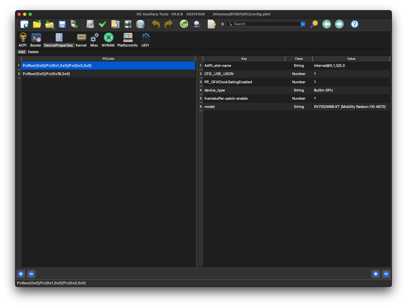Click the new document icon with plus
Screen dimensions: 407x307
point(24,24)
